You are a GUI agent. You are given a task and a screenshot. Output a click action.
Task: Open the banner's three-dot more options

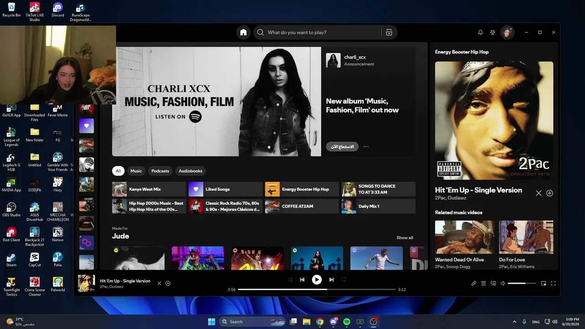click(x=366, y=147)
